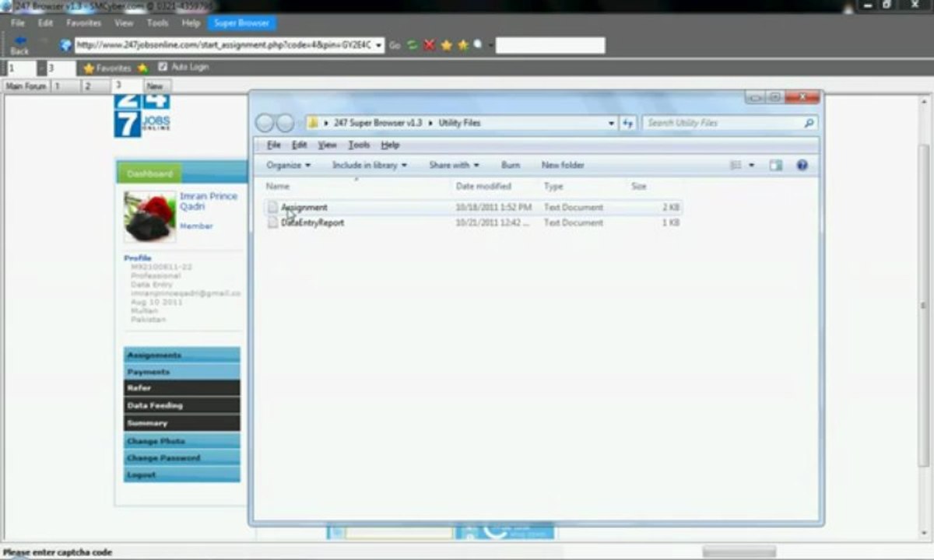Open the Explorer View menu

click(327, 145)
